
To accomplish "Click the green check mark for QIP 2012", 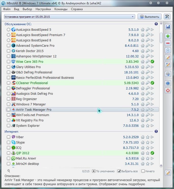I will pos(152,153).
